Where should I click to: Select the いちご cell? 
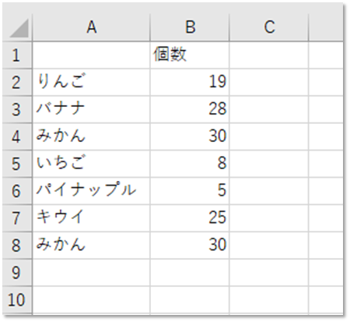pyautogui.click(x=91, y=164)
